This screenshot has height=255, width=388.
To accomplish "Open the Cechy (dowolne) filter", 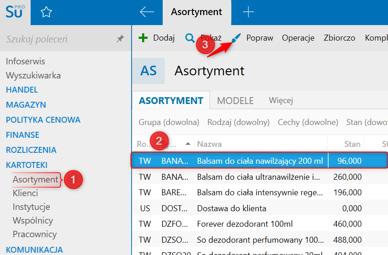I will coord(308,122).
